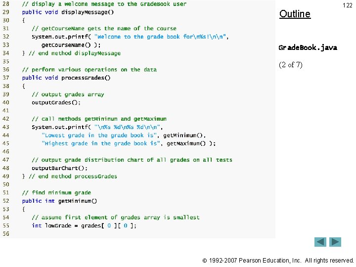This screenshot has height=267, width=356.
Task: Click the "getMinimum()," call on line 44
Action: point(184,135)
